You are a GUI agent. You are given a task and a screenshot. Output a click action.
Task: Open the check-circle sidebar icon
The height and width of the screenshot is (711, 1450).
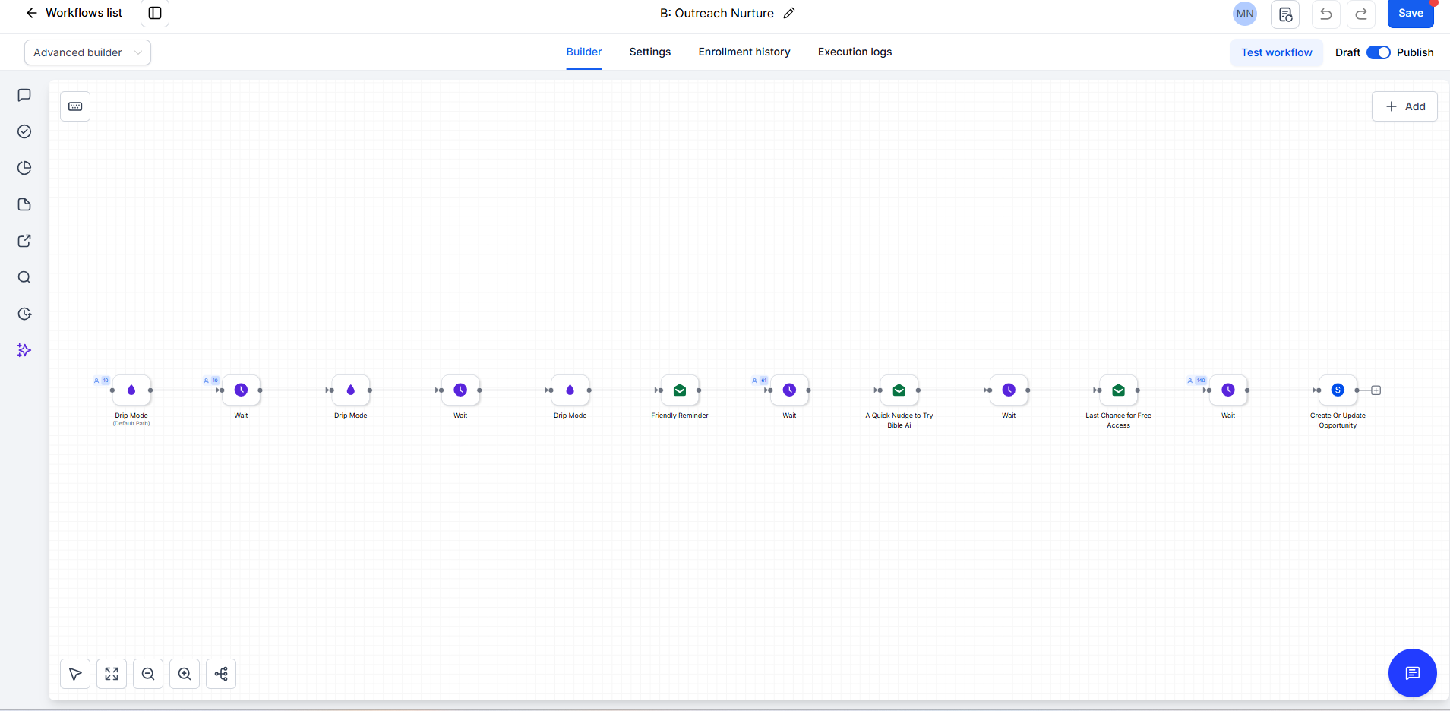tap(24, 131)
